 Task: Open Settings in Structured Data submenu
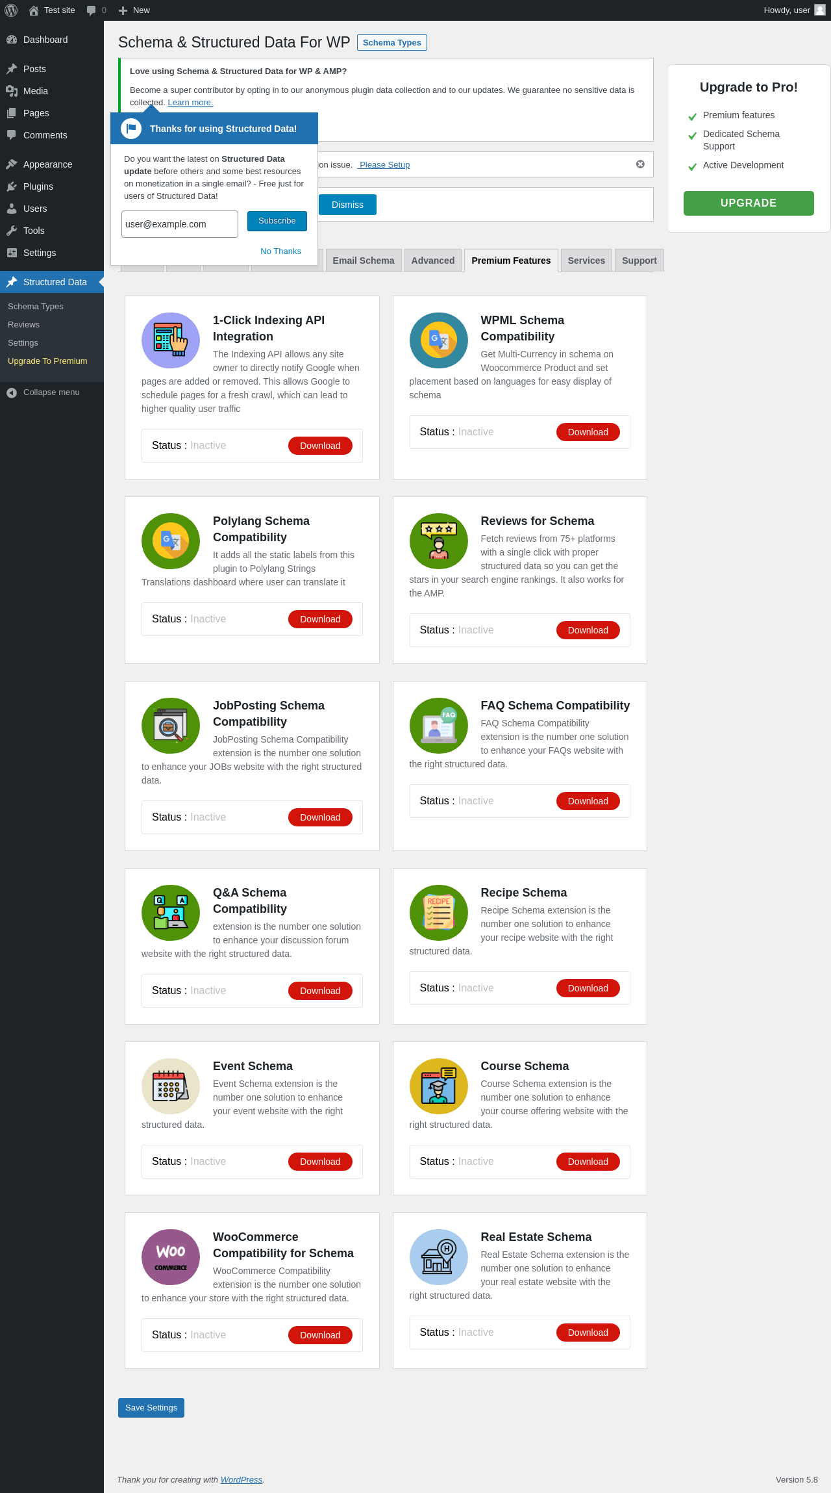[23, 343]
